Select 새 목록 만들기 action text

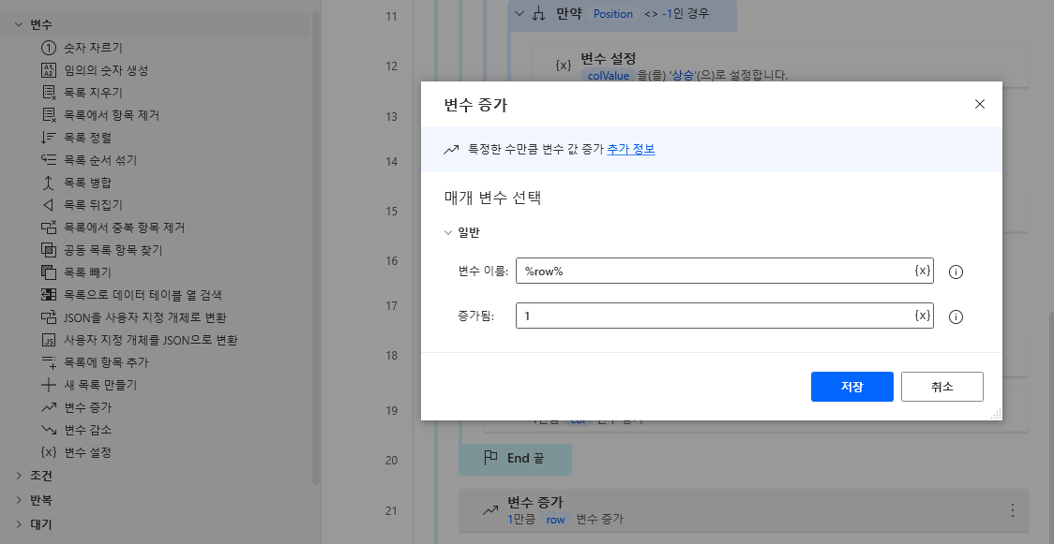[101, 385]
